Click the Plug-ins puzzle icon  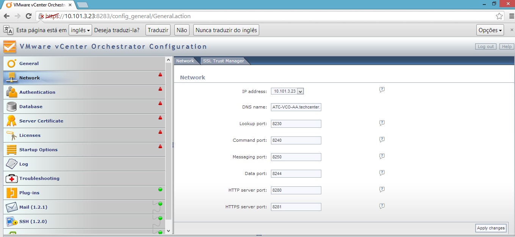click(x=12, y=193)
